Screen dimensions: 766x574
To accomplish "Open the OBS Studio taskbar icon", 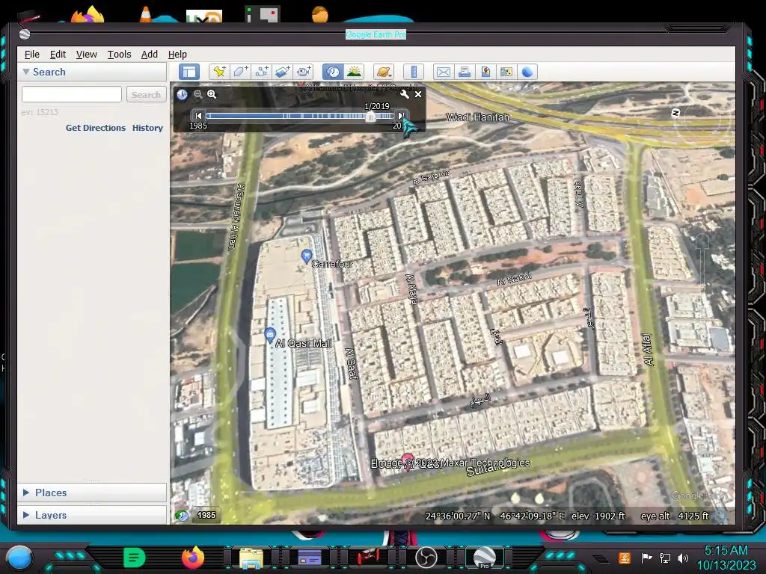I will click(426, 558).
